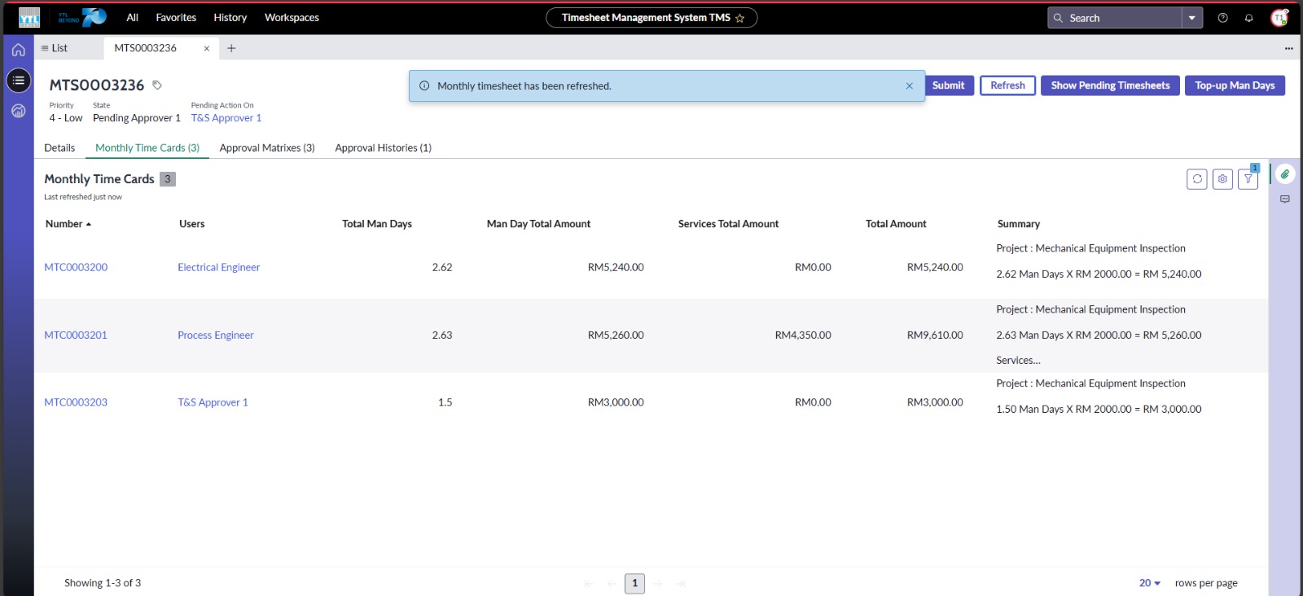Open list settings gear icon
The width and height of the screenshot is (1303, 596).
coord(1222,179)
